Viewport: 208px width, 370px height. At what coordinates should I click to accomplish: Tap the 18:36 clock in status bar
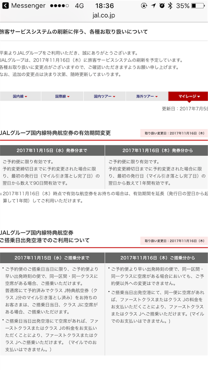pyautogui.click(x=104, y=6)
